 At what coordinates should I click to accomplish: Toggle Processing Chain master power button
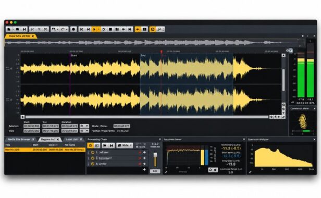[x=90, y=145]
